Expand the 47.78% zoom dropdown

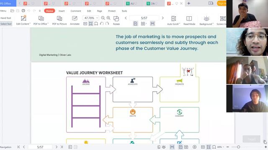[x=97, y=18]
